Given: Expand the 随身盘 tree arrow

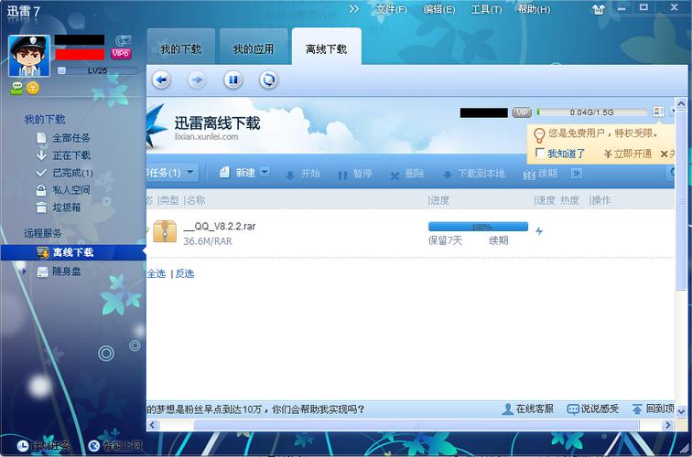Looking at the screenshot, I should click(24, 271).
